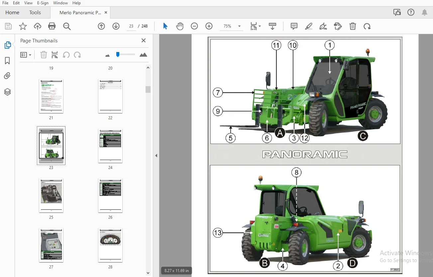Select page 26 thumbnail
The width and height of the screenshot is (433, 277).
110,195
